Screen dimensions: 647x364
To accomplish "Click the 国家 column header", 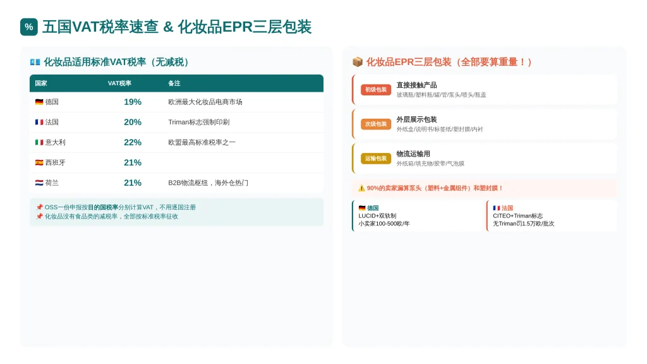I will [41, 83].
